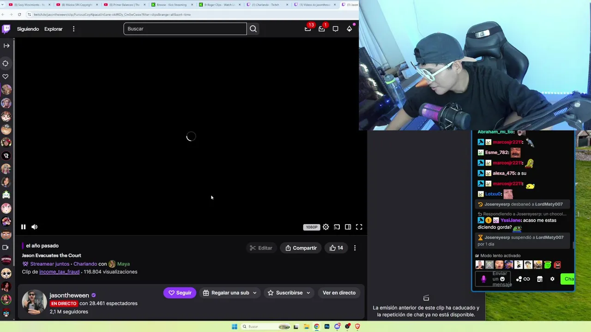
Task: Click the Editar clip button
Action: click(x=261, y=248)
